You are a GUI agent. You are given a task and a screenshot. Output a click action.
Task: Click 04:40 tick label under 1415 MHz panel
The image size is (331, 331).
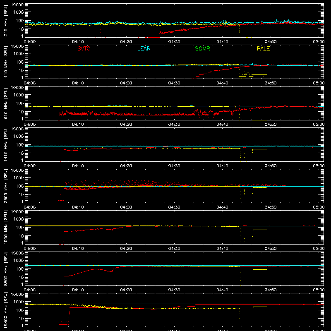tap(222, 166)
